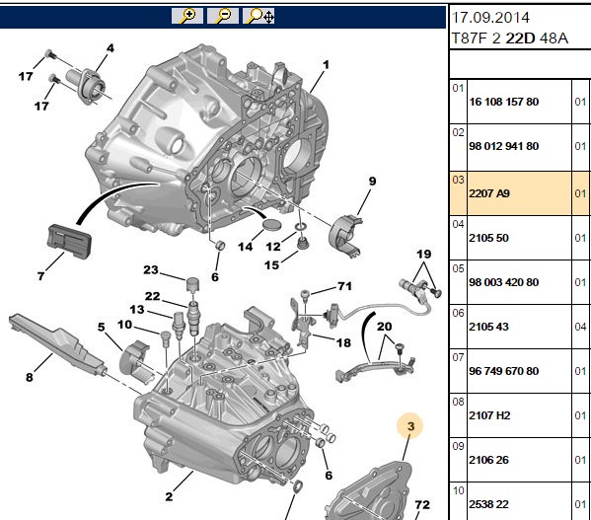The height and width of the screenshot is (520, 591).
Task: Click diagram callout number 12
Action: [x=273, y=247]
